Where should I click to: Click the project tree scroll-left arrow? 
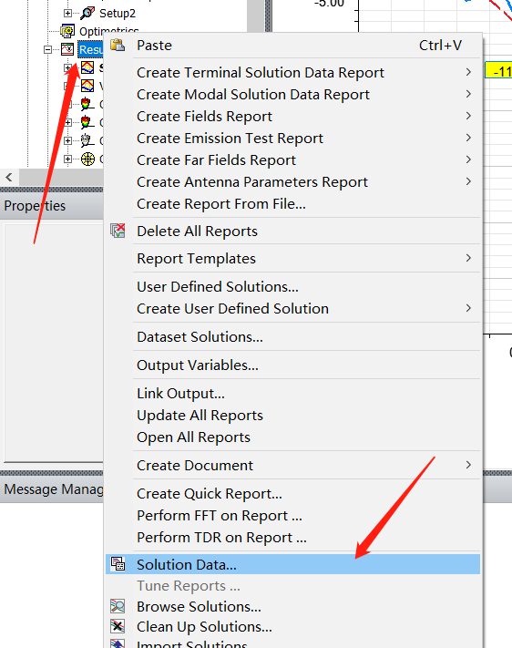(x=9, y=178)
